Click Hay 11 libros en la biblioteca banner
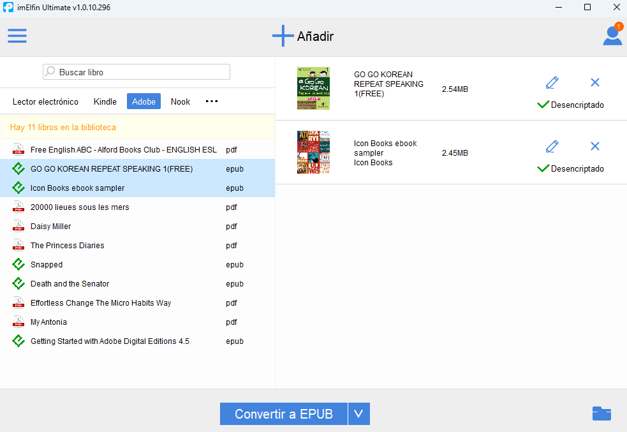This screenshot has height=432, width=627. click(138, 127)
